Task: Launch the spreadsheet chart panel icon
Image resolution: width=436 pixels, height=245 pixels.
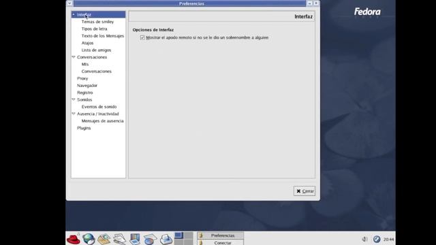Action: [x=151, y=239]
